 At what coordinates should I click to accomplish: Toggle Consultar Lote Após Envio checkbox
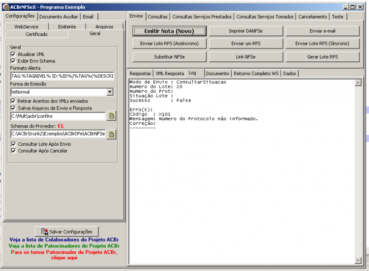(13, 144)
